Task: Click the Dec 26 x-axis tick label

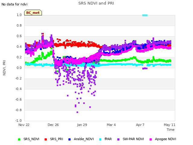Action: tap(53, 125)
